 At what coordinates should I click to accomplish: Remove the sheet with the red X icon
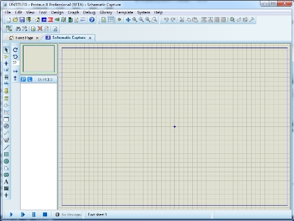40,29
